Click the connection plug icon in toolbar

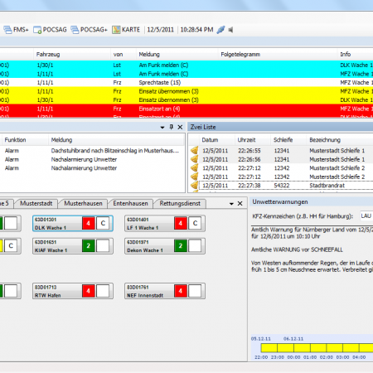click(220, 30)
